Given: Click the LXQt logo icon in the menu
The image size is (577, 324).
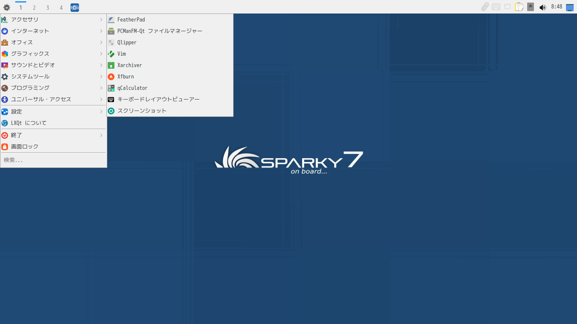Looking at the screenshot, I should [x=5, y=123].
